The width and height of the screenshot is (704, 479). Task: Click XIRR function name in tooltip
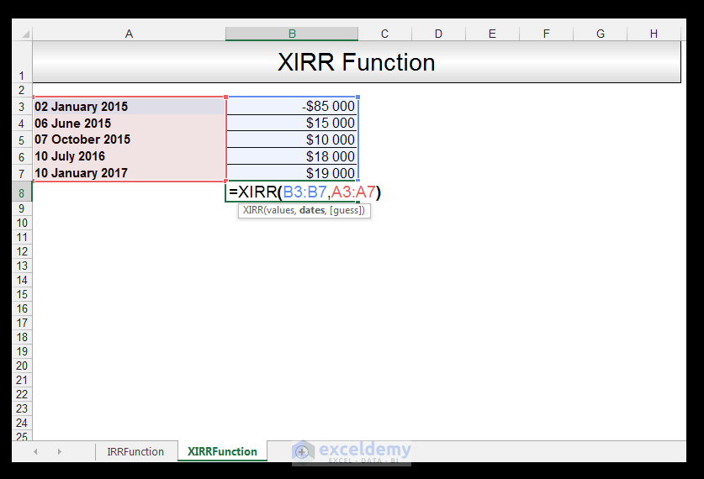(x=253, y=210)
